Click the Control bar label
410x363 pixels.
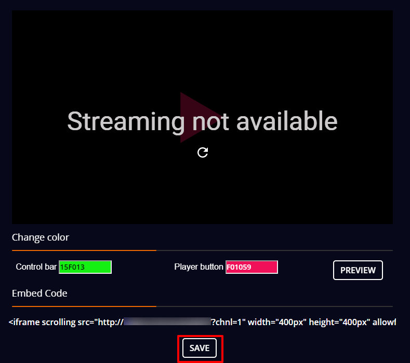[36, 267]
